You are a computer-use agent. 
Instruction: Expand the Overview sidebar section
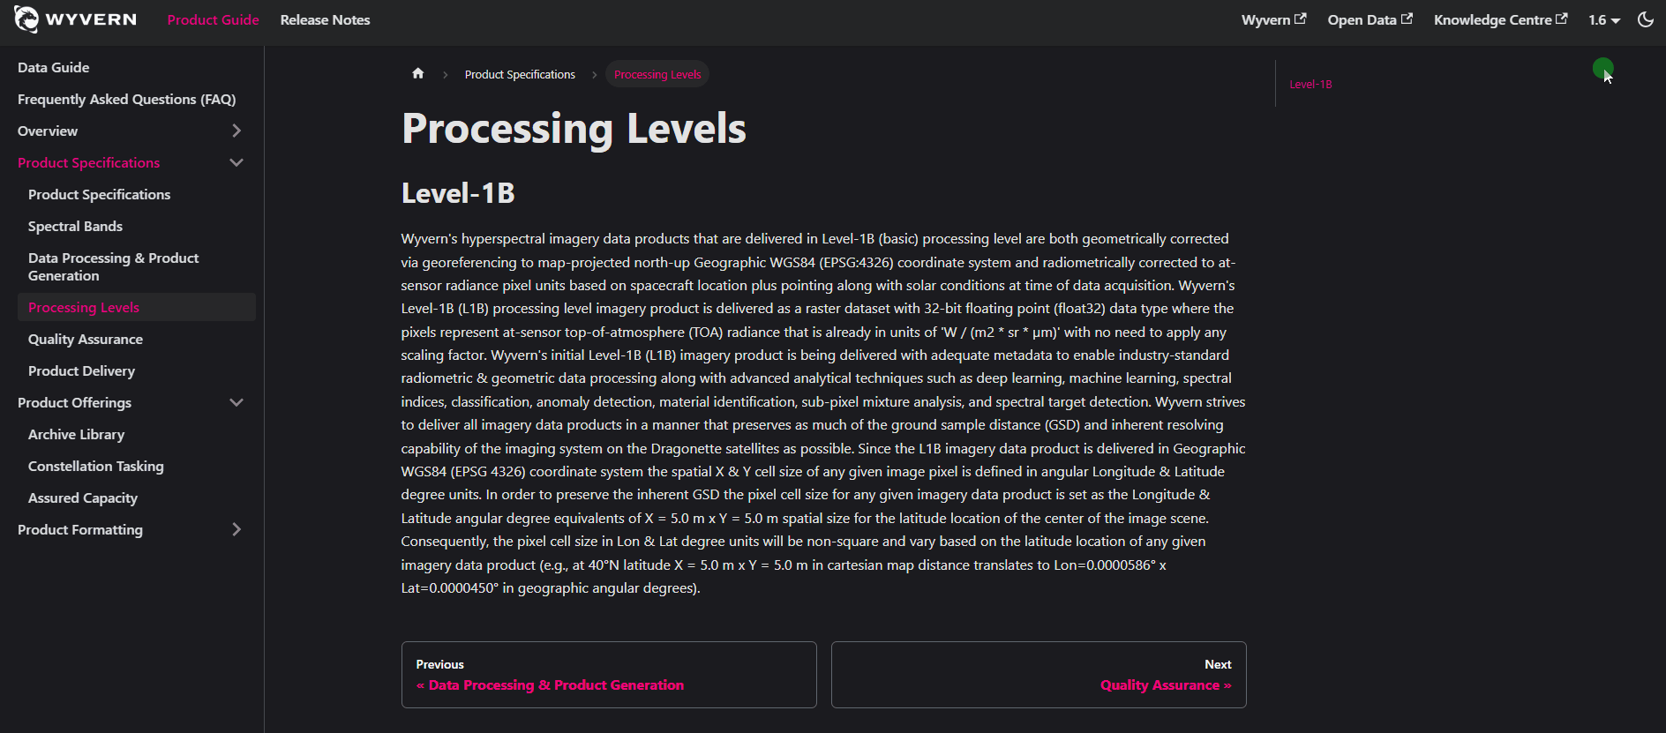point(236,131)
